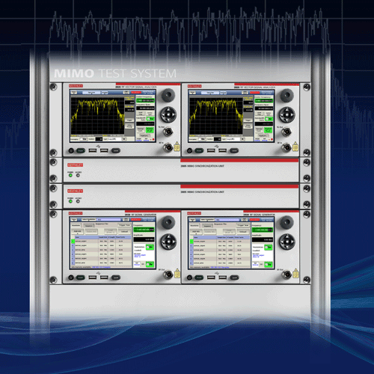Image resolution: width=374 pixels, height=374 pixels.
Task: Select highlighted first waveform row on left generator
Action: [101, 241]
